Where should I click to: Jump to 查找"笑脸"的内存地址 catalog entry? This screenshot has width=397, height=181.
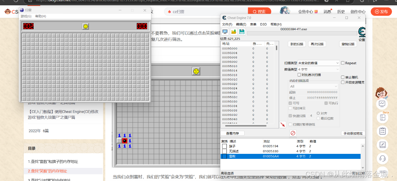[x=48, y=171]
